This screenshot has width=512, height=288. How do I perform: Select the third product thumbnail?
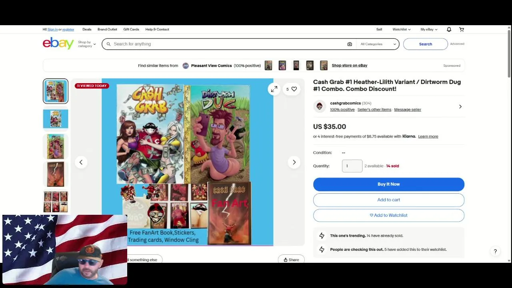(56, 146)
